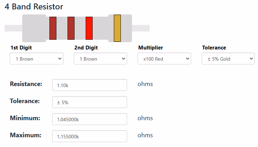258x147 pixels.
Task: Click the 4 Band Resistor heading
Action: point(34,7)
